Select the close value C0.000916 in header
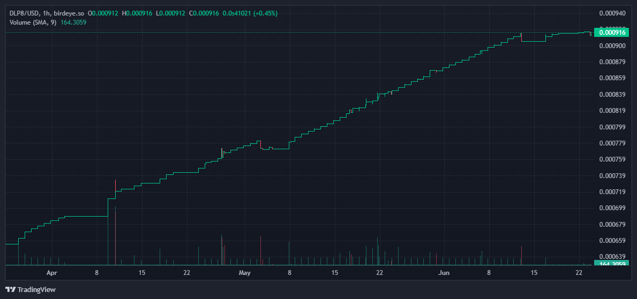The height and width of the screenshot is (299, 637). pos(204,13)
